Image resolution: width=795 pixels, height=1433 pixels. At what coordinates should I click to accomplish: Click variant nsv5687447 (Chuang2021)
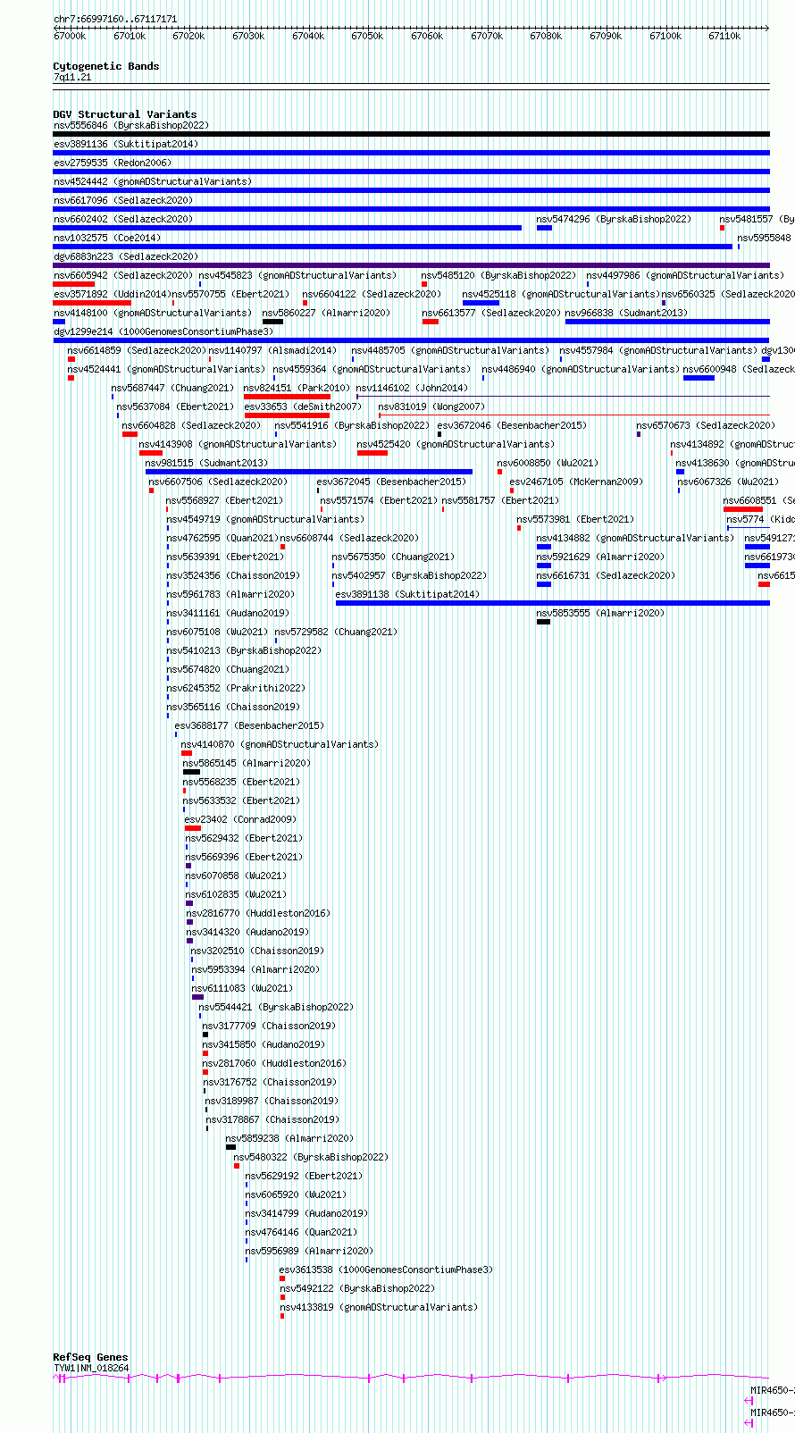pos(173,388)
